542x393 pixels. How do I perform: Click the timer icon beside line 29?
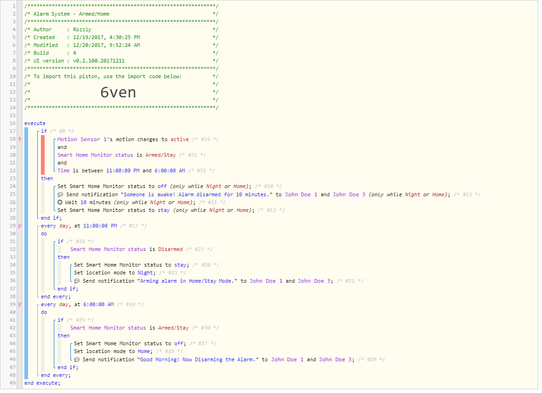(20, 226)
